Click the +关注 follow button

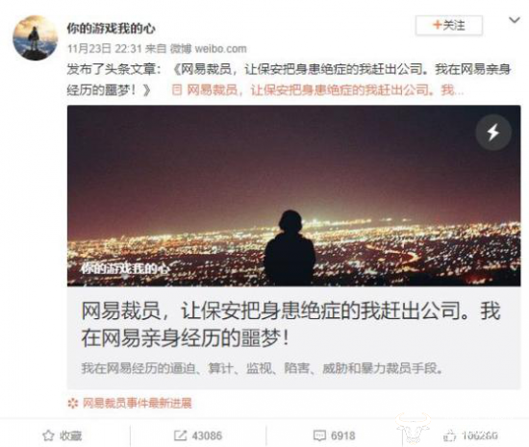point(449,25)
